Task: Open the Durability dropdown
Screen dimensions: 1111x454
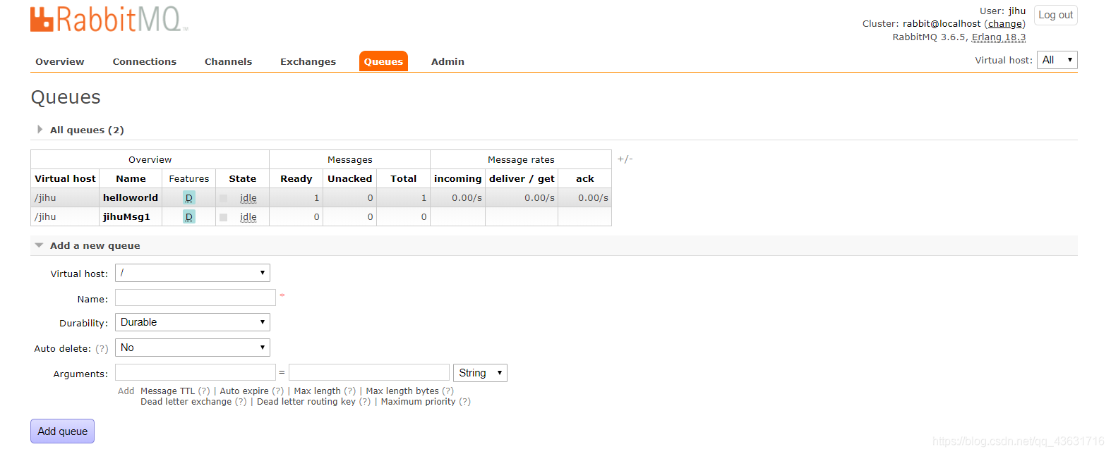Action: pos(193,322)
